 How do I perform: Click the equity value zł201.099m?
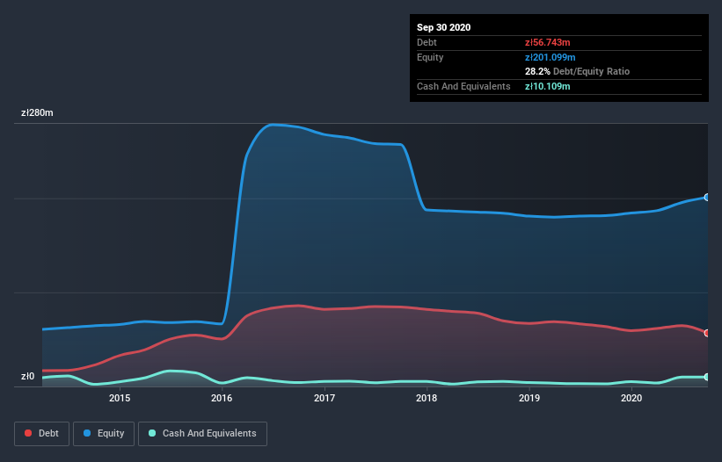[x=551, y=57]
